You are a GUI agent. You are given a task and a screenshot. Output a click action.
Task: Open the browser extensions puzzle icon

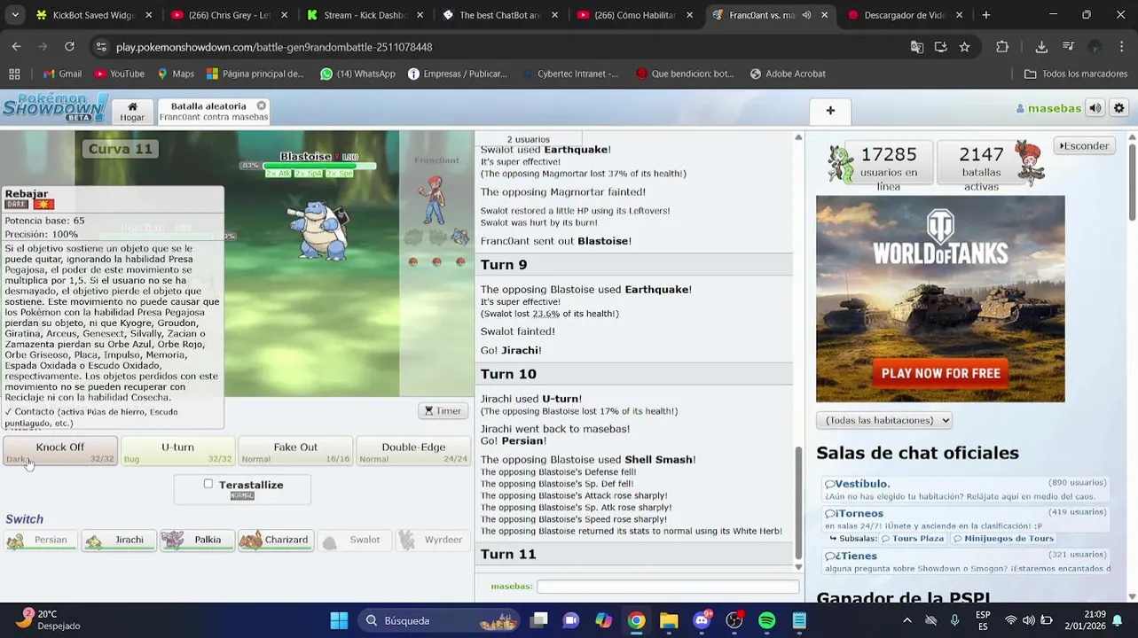pos(1002,47)
